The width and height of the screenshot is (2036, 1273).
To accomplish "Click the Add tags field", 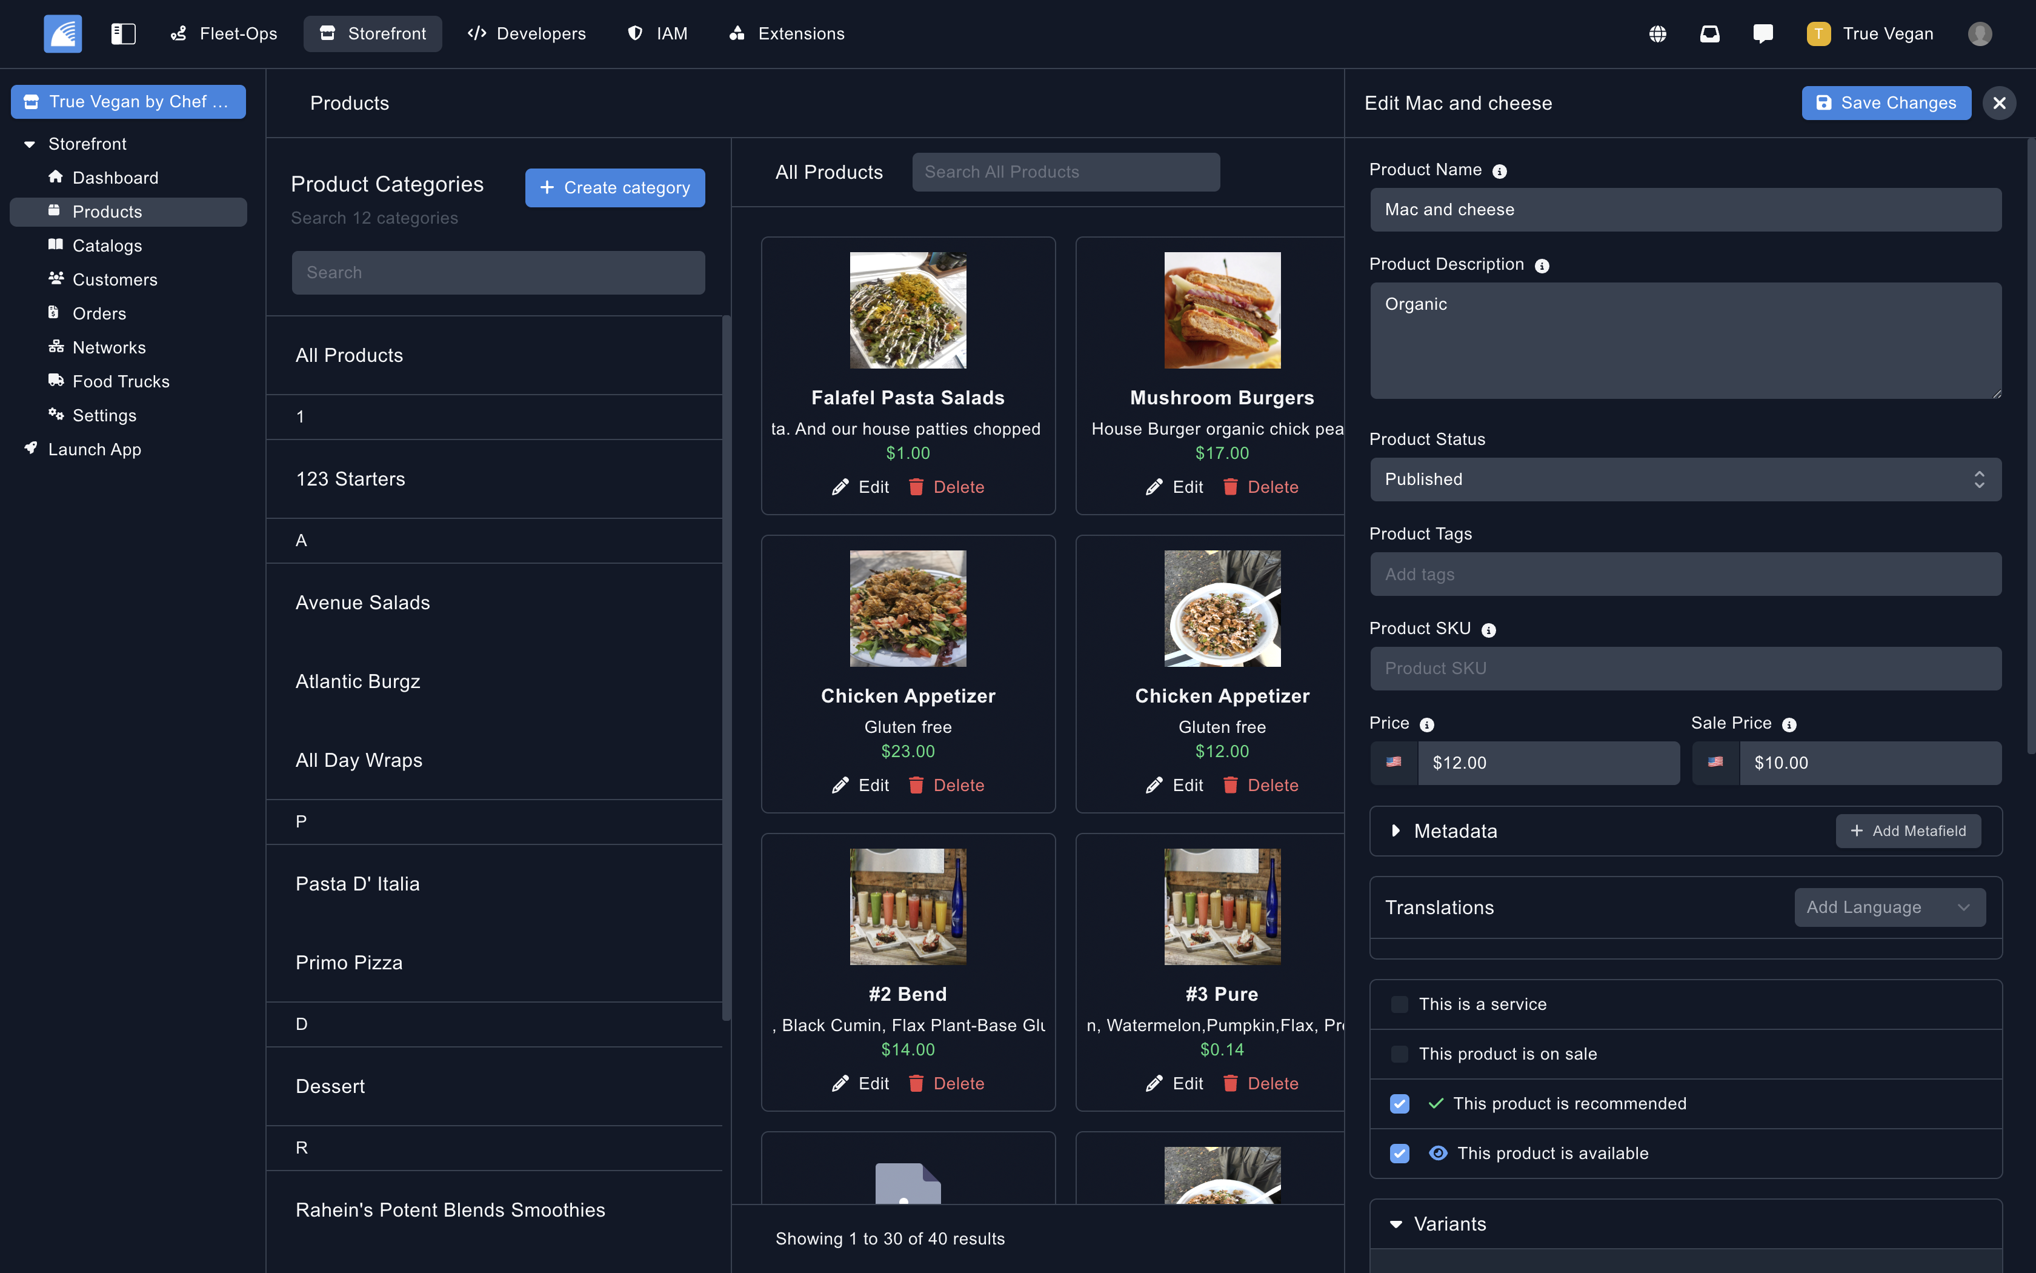I will point(1685,574).
